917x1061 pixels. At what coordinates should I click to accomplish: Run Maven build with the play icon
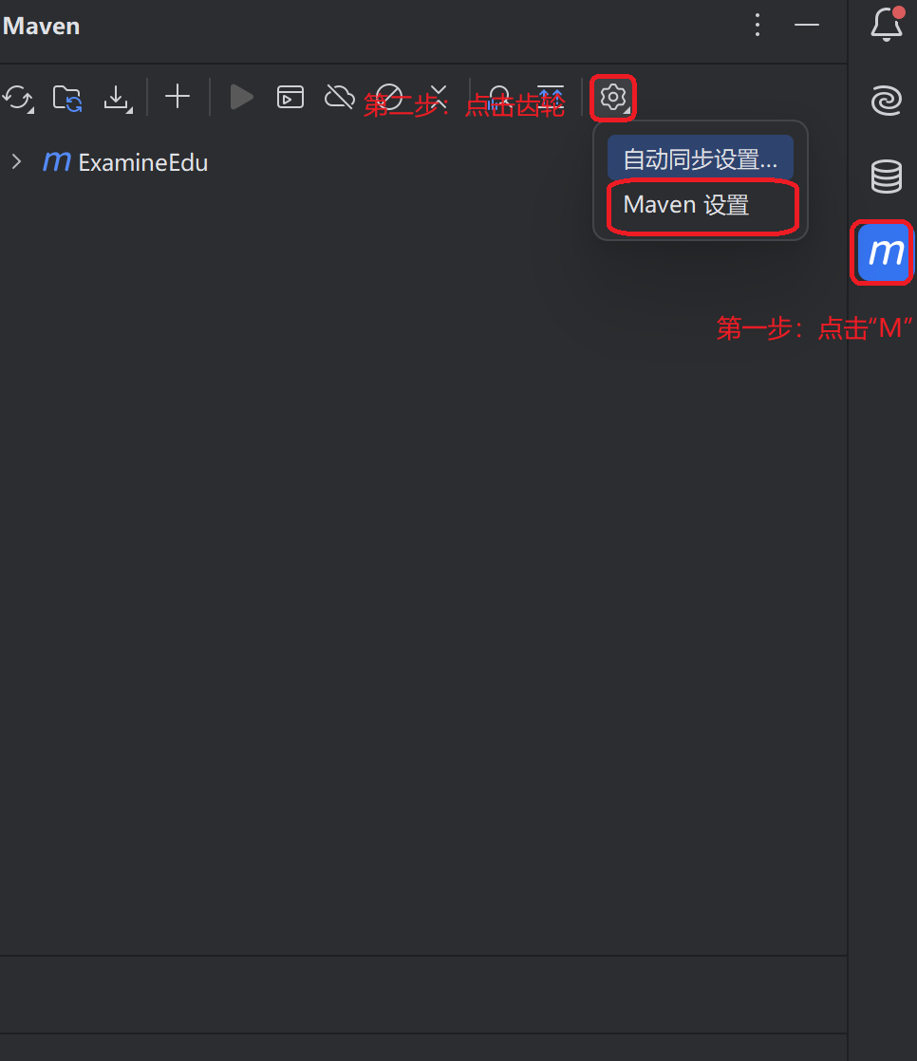[x=241, y=97]
